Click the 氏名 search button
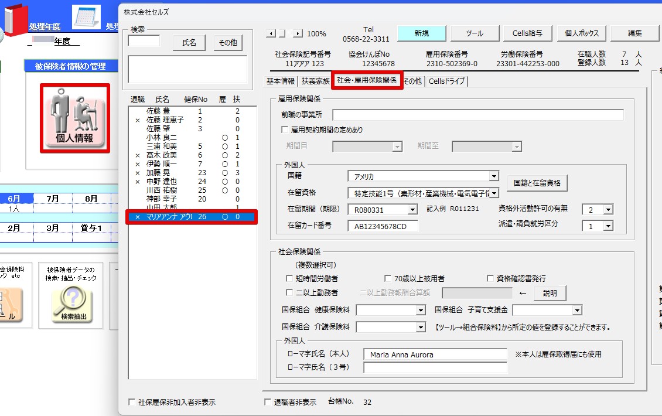The height and width of the screenshot is (416, 662). [x=189, y=43]
